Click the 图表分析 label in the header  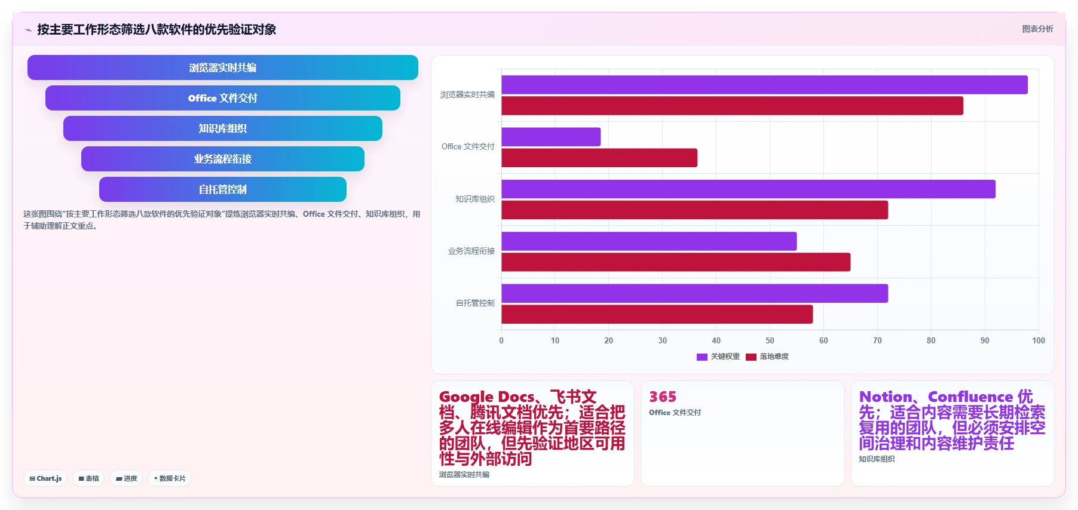coord(1037,29)
